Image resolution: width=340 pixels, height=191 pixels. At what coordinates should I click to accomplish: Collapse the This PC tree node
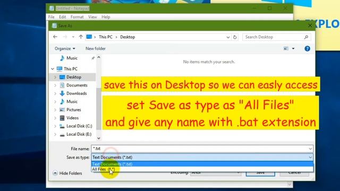coord(53,69)
